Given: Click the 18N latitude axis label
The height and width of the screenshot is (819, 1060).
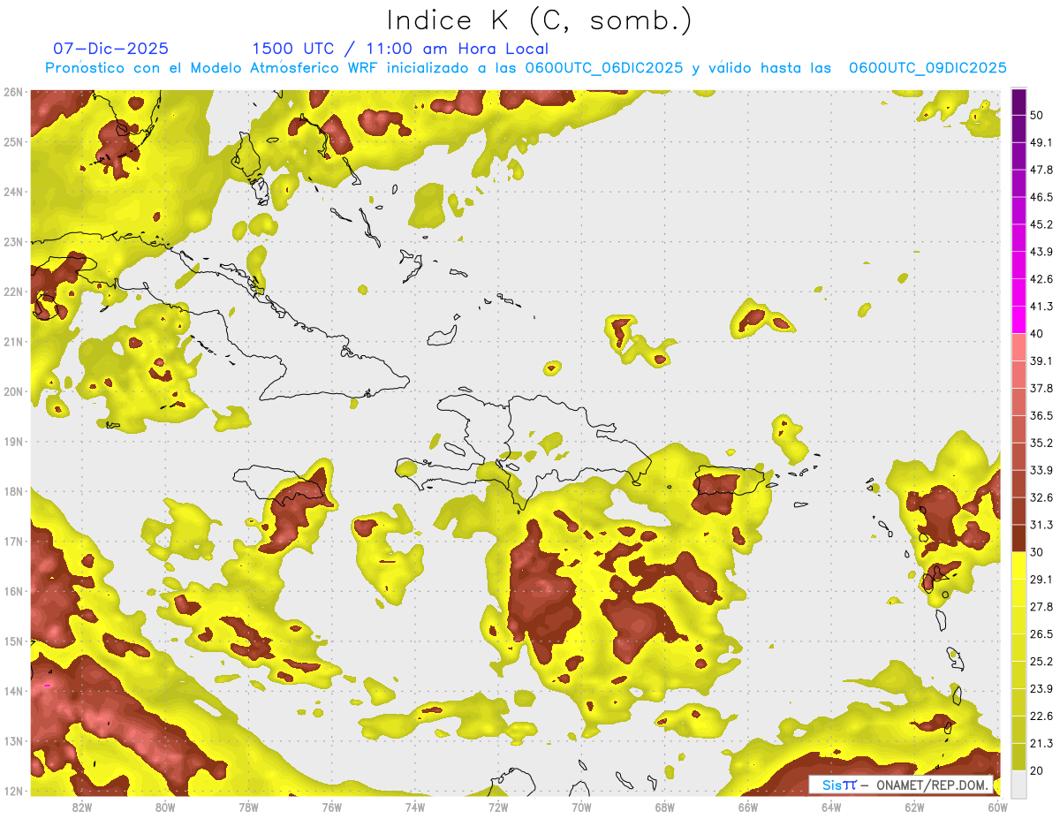Looking at the screenshot, I should 12,491.
